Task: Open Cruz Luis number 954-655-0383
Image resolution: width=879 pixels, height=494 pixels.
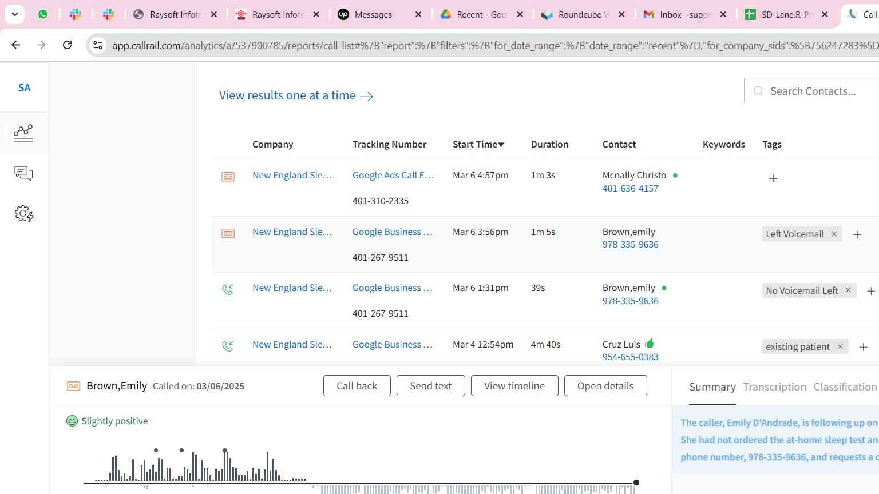Action: point(630,357)
